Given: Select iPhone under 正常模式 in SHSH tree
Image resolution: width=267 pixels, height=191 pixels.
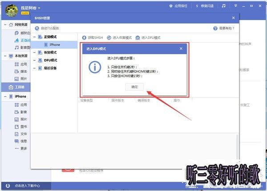Looking at the screenshot, I should (x=54, y=45).
